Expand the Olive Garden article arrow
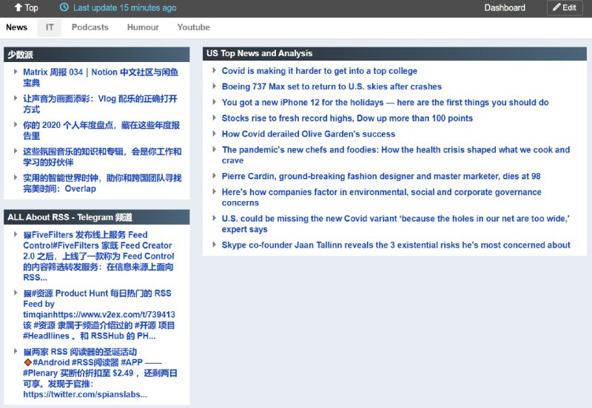592x408 pixels. pyautogui.click(x=214, y=134)
